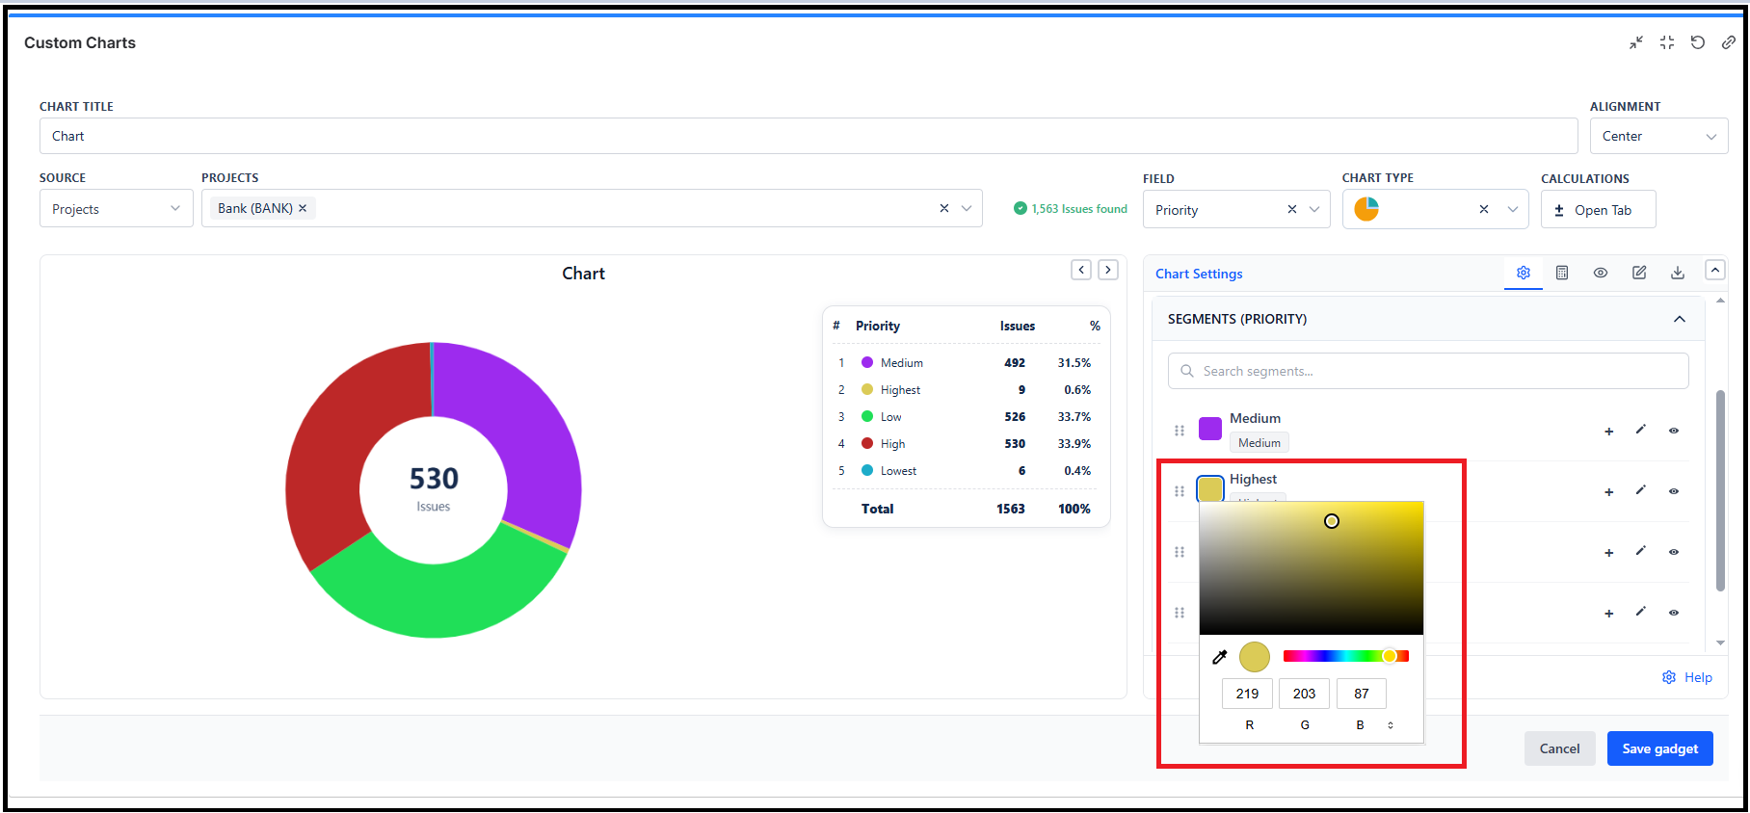Click the refresh icon in header

(1698, 42)
